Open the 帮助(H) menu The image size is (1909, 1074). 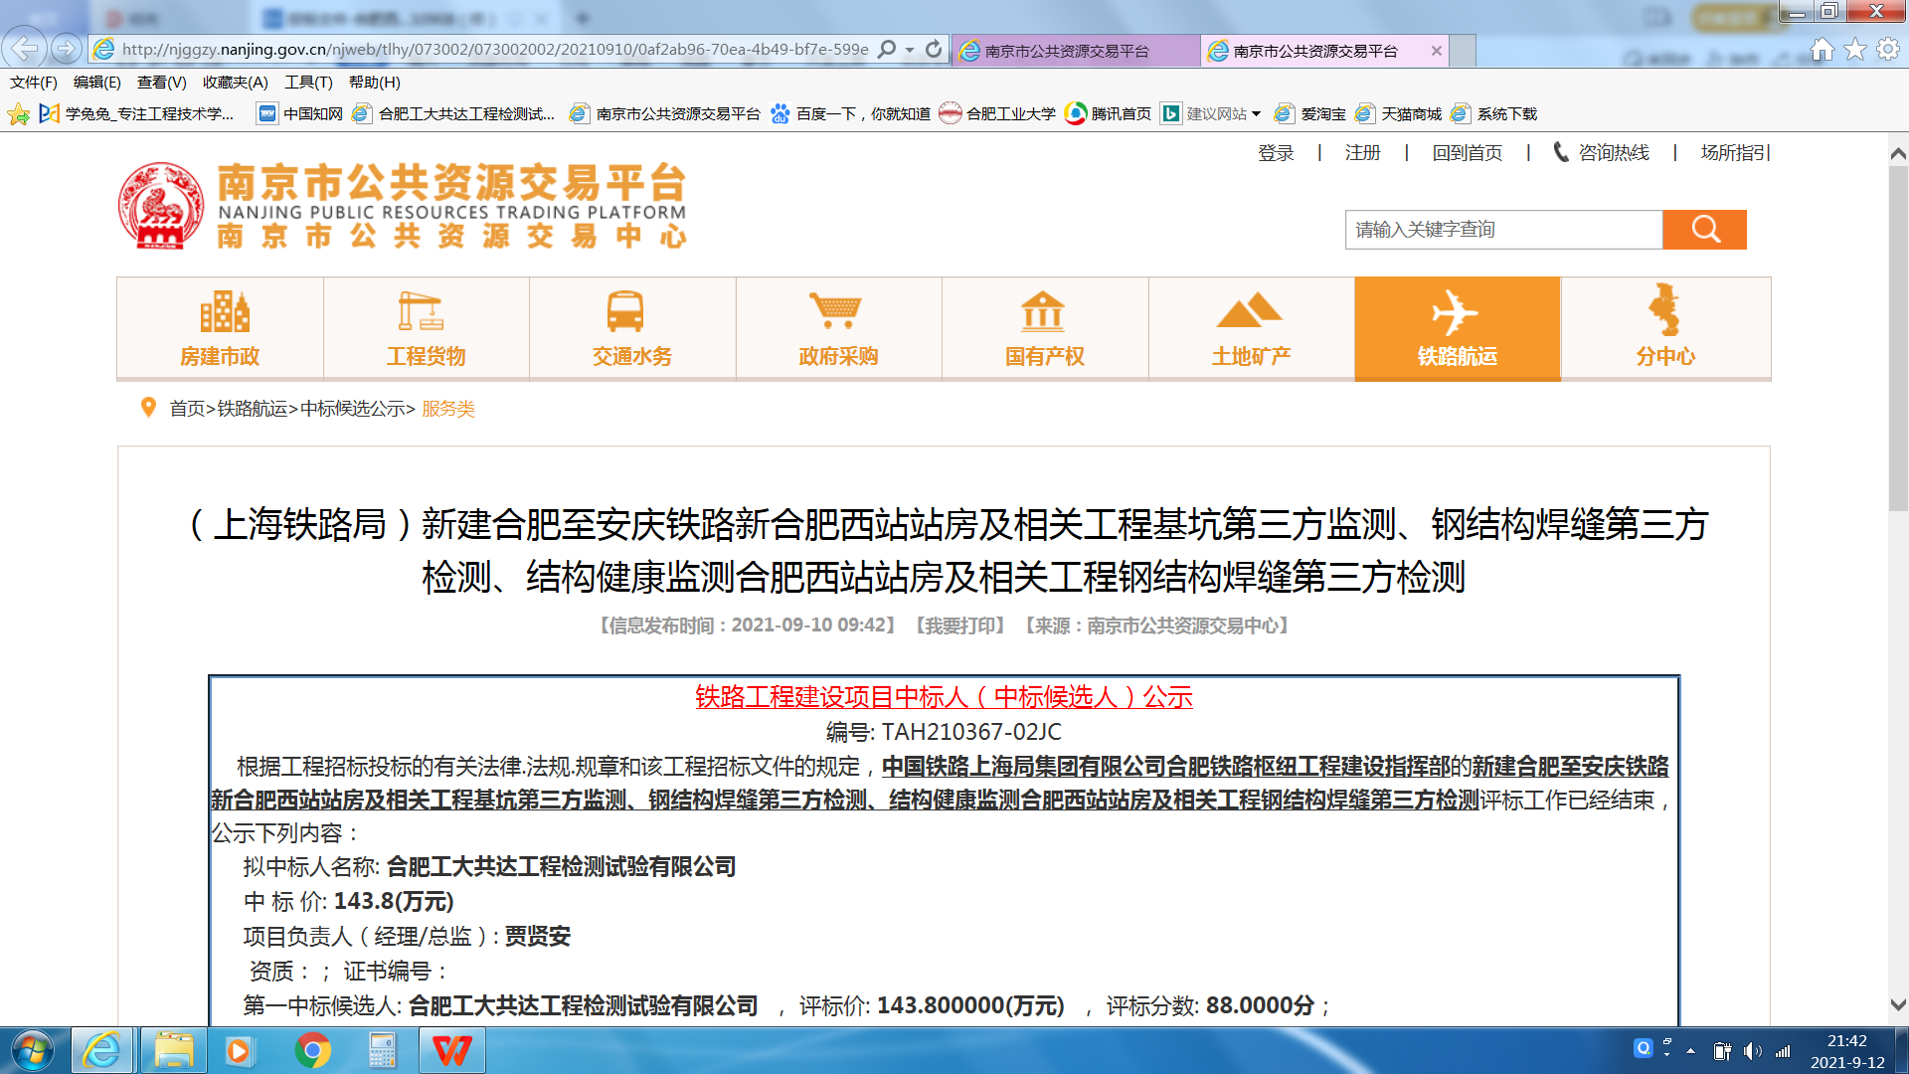click(375, 83)
